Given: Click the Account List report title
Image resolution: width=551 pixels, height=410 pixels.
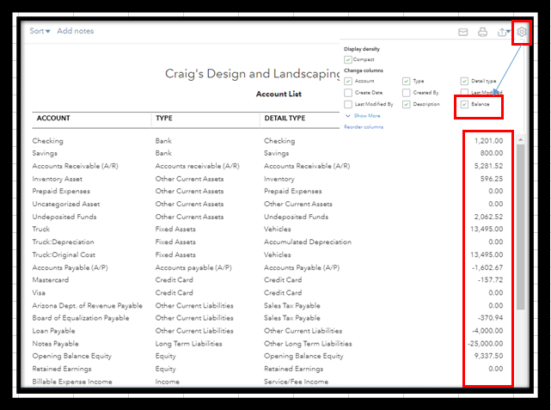Looking at the screenshot, I should [x=279, y=94].
